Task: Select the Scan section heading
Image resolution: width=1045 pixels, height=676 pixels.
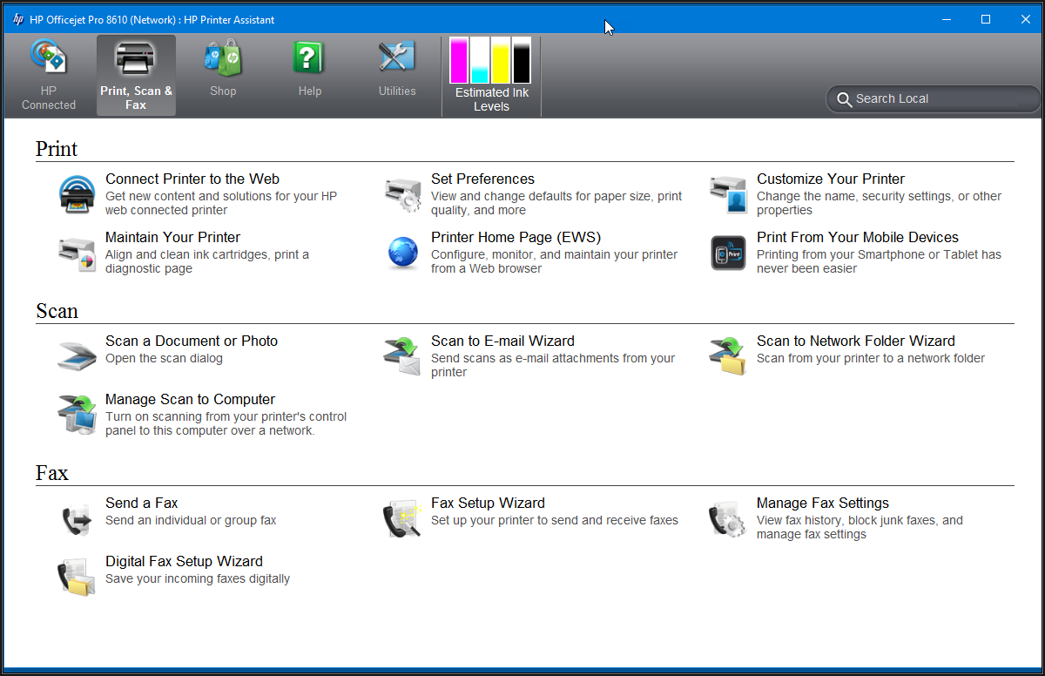Action: pyautogui.click(x=57, y=311)
